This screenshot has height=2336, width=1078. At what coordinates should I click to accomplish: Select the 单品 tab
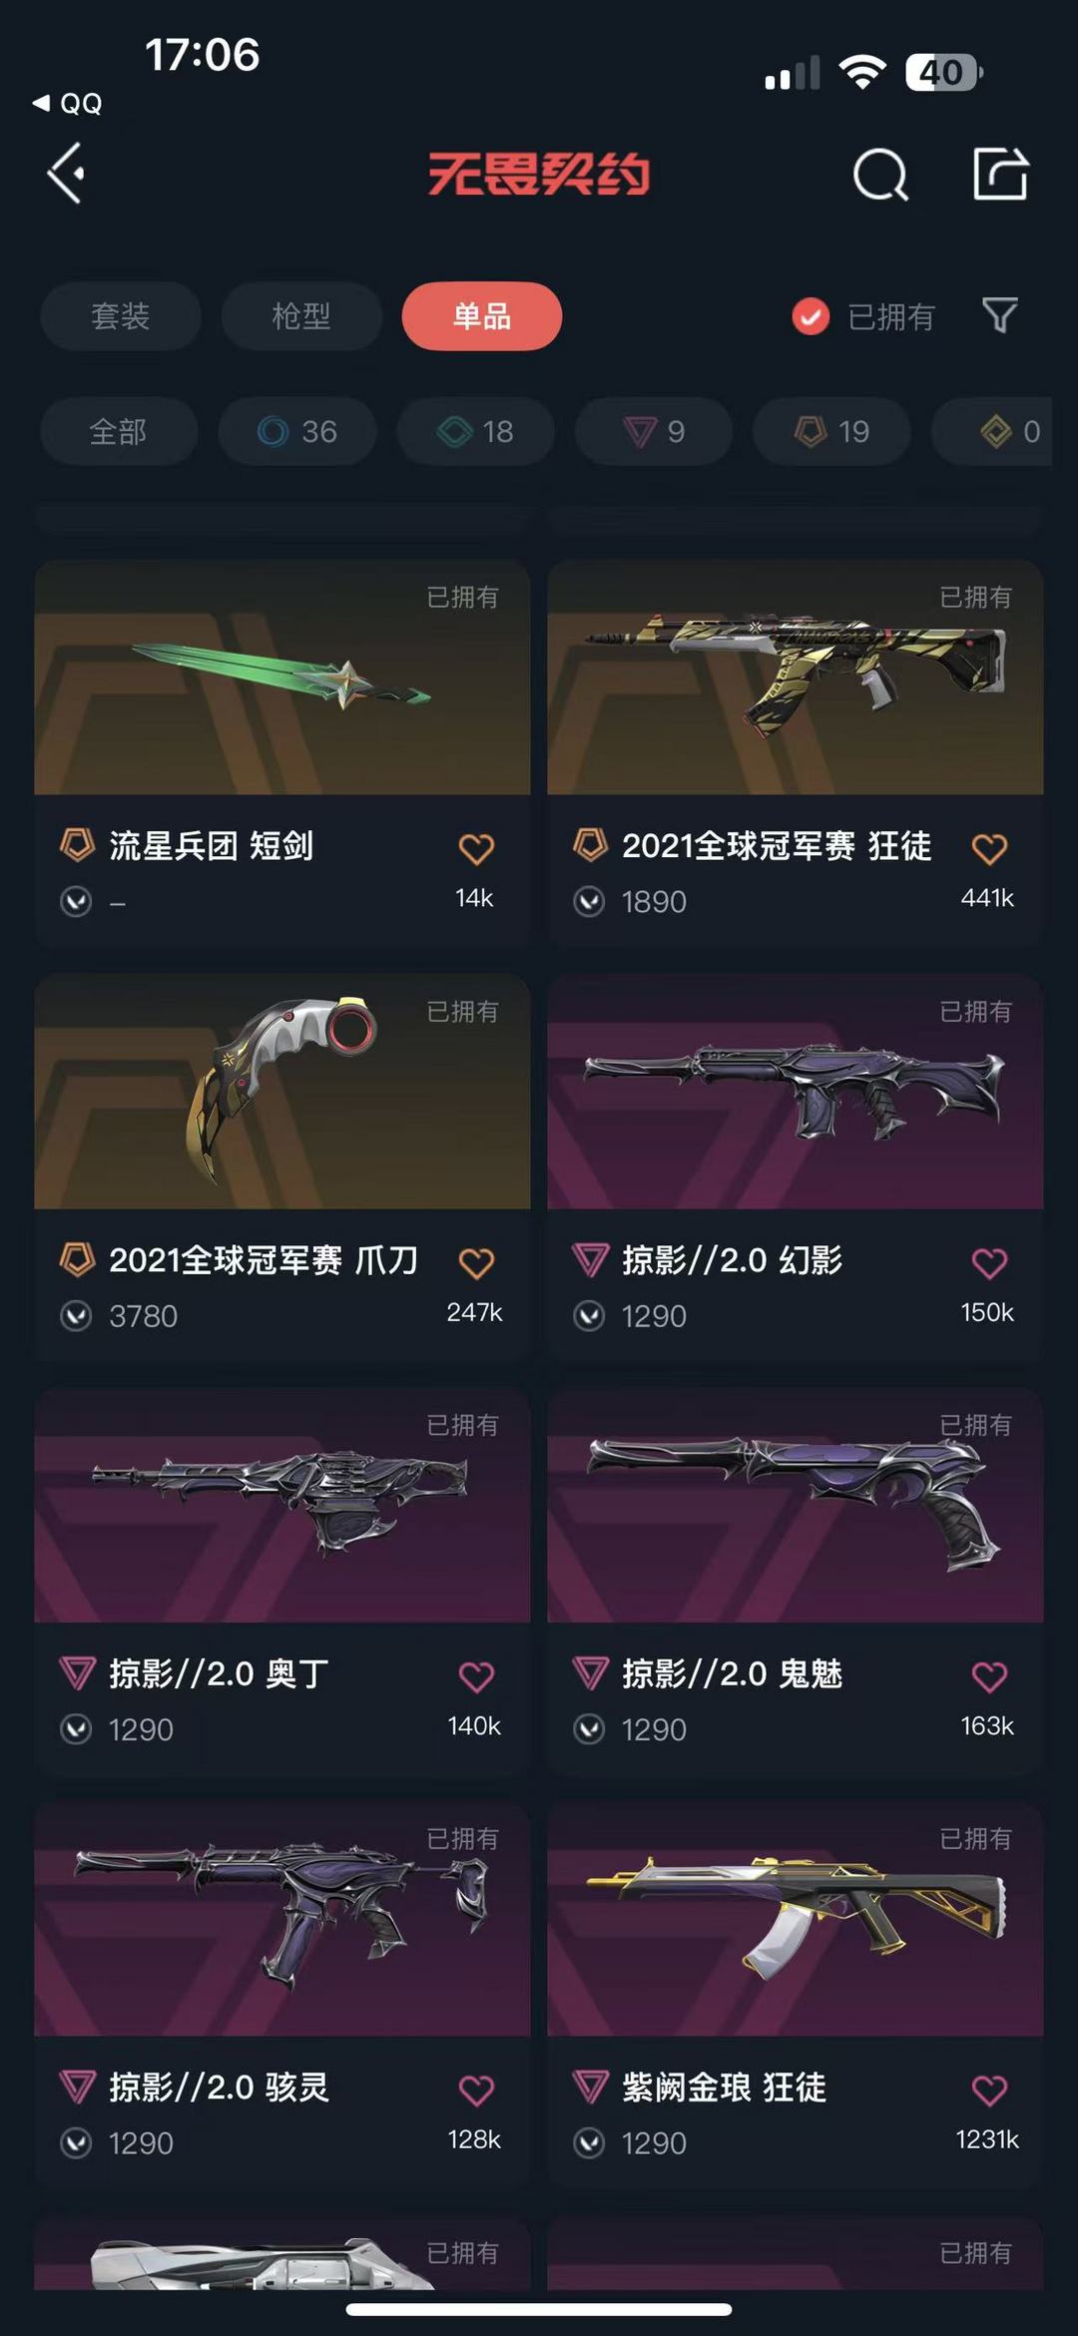coord(482,316)
